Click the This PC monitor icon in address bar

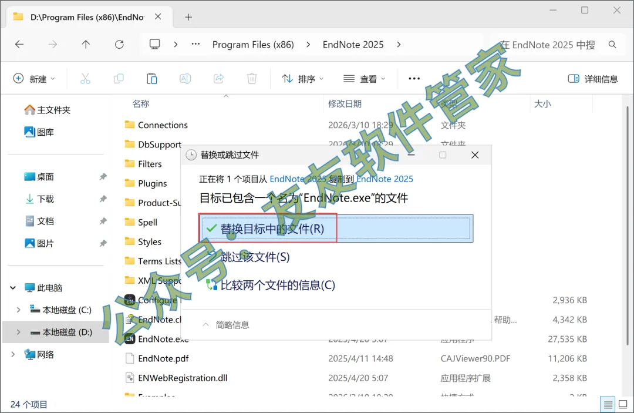(155, 45)
